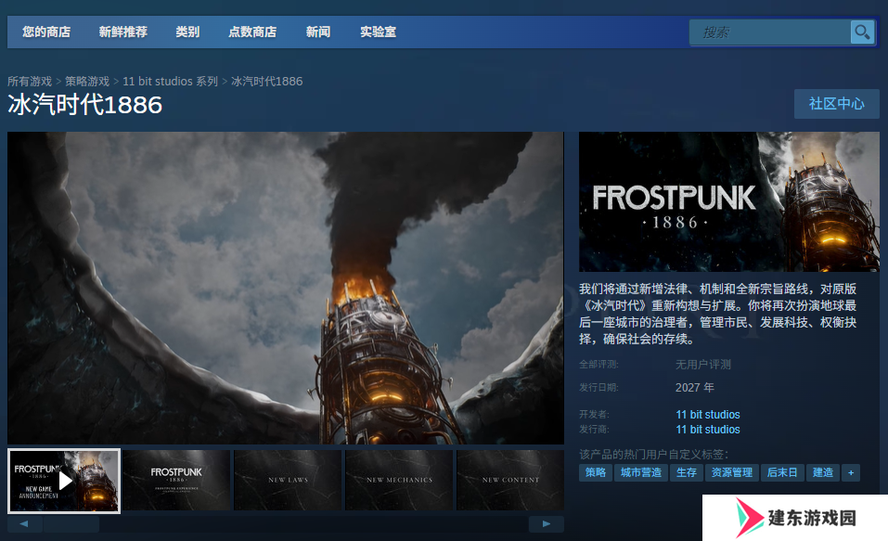Screen dimensions: 888x541
Task: Open the 11 bit studios 系列 breadcrumb
Action: (x=171, y=81)
